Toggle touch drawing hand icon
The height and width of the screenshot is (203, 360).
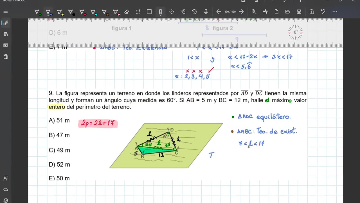coord(183,12)
